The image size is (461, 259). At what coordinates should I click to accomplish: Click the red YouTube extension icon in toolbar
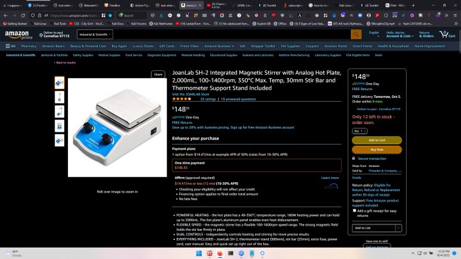(x=273, y=15)
